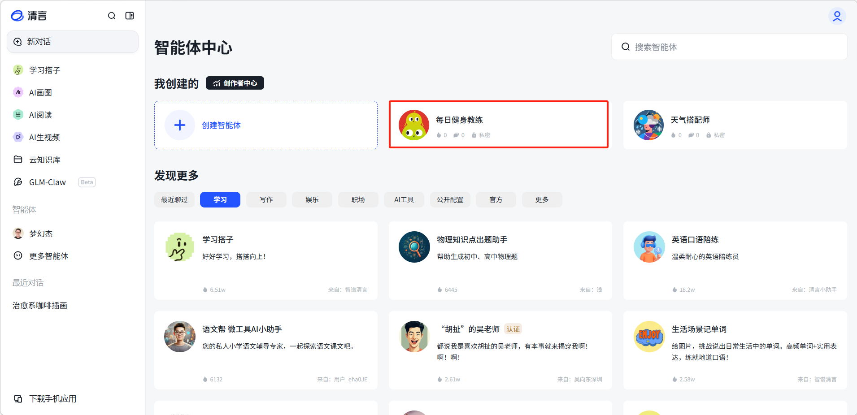Click the 搜索智能体 search field
Viewport: 857px width, 415px height.
pos(735,47)
